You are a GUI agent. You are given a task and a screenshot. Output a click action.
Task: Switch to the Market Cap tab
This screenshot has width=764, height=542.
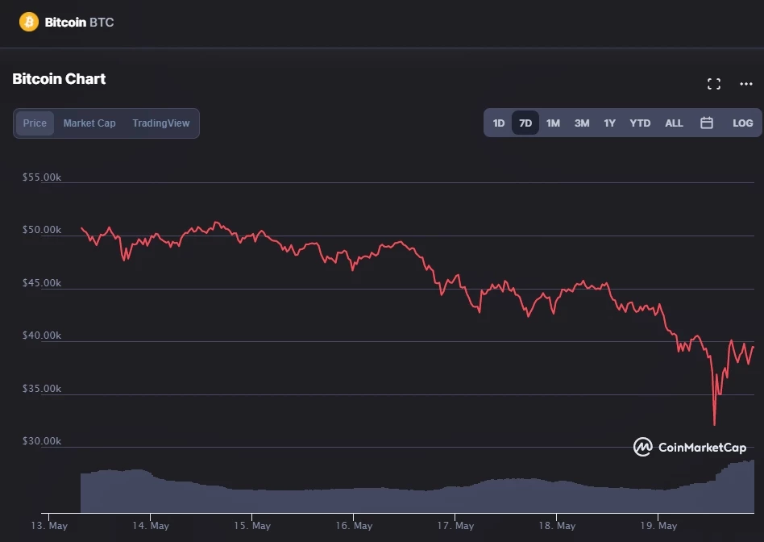pyautogui.click(x=89, y=123)
